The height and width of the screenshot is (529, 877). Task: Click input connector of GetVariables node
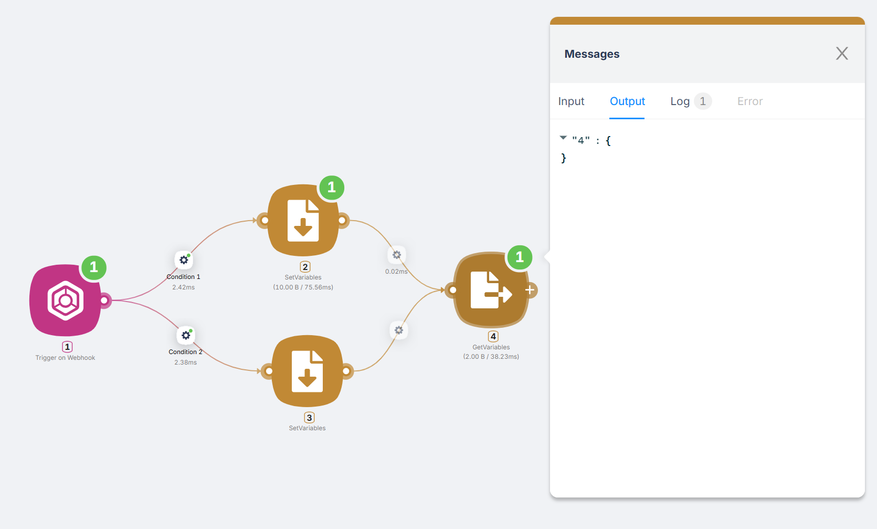pos(452,290)
